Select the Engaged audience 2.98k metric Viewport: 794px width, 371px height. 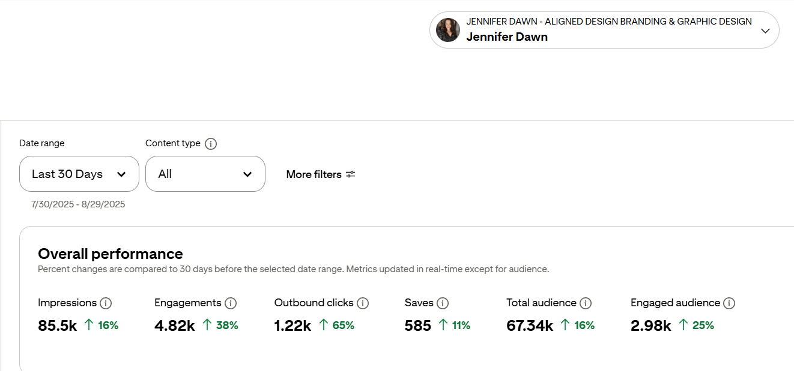[x=650, y=325]
